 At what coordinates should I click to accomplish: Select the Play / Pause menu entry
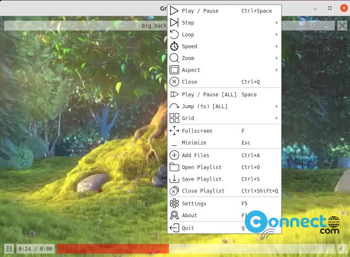224,11
